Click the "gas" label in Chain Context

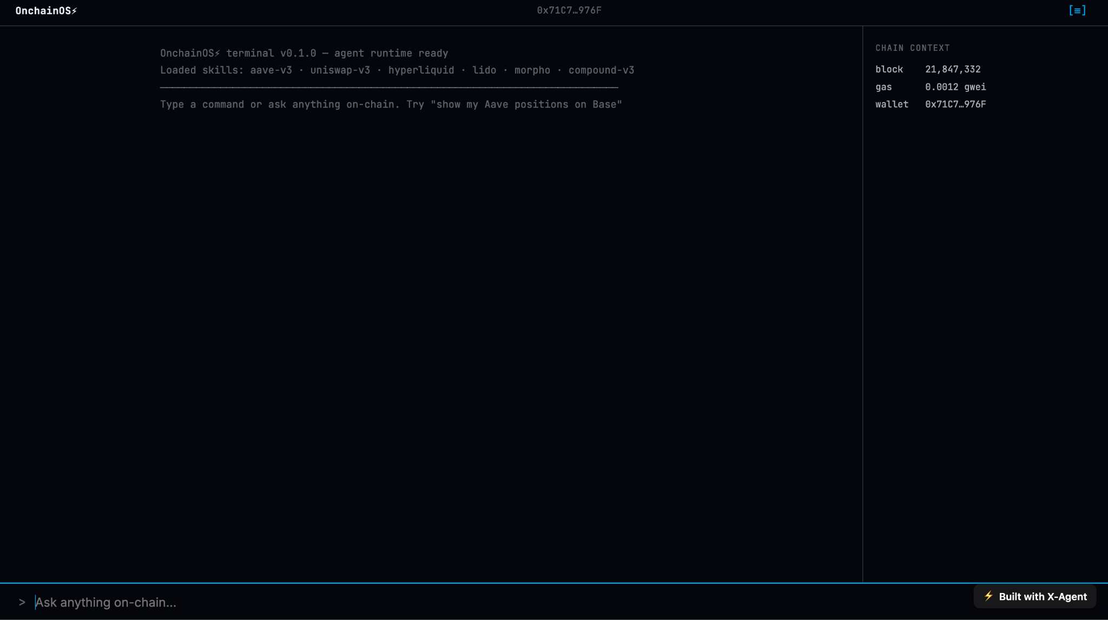tap(883, 87)
